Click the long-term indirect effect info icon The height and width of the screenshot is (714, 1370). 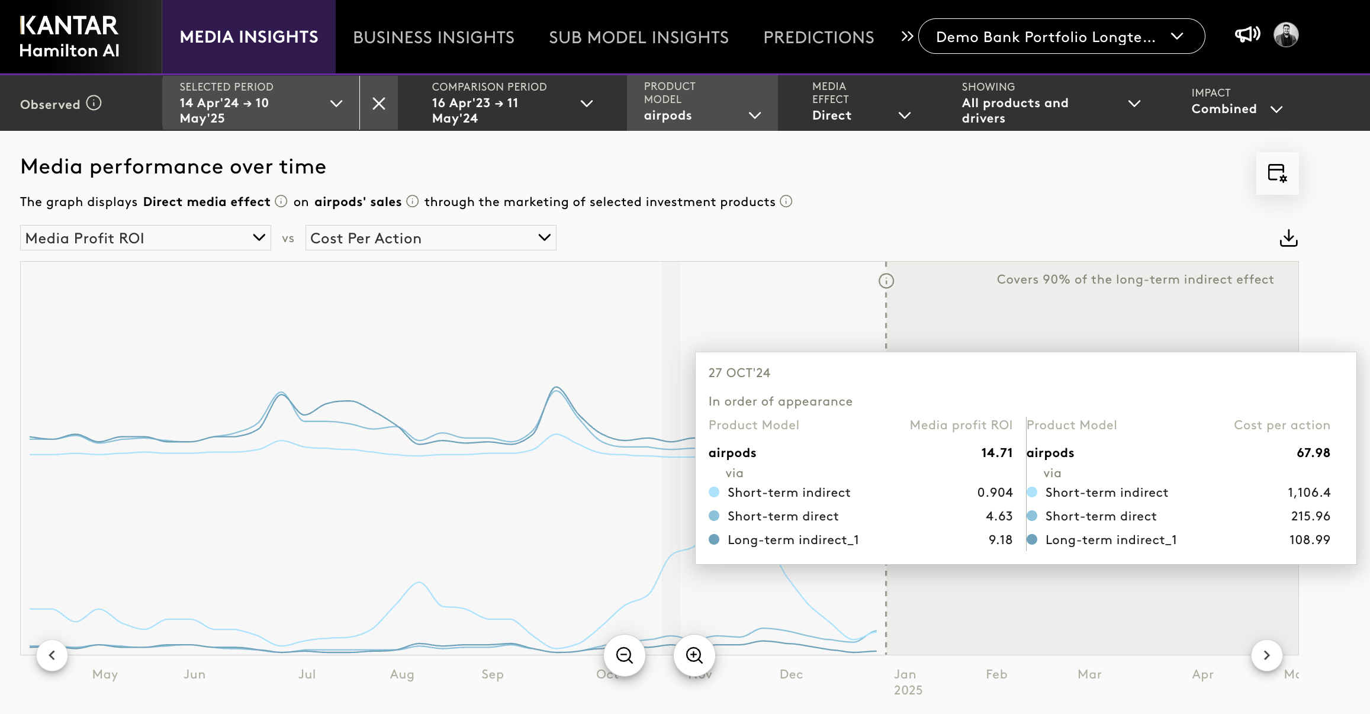[x=886, y=281]
